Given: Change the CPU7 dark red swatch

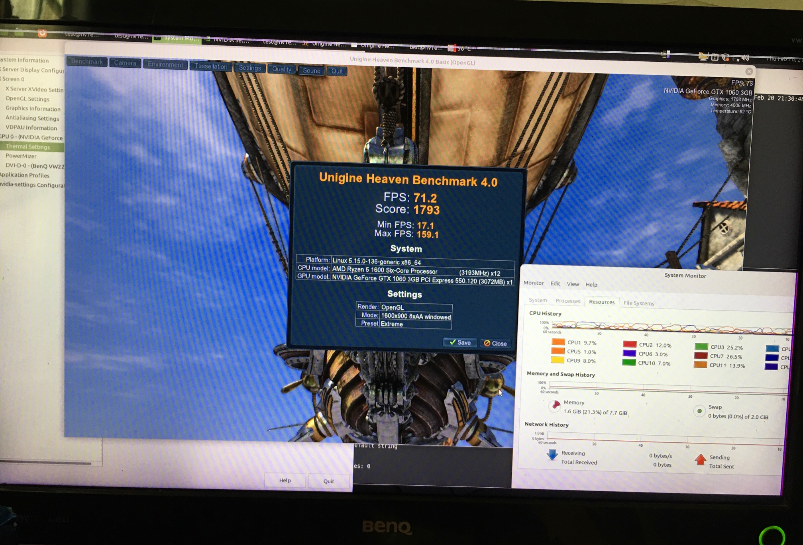Looking at the screenshot, I should [x=701, y=356].
